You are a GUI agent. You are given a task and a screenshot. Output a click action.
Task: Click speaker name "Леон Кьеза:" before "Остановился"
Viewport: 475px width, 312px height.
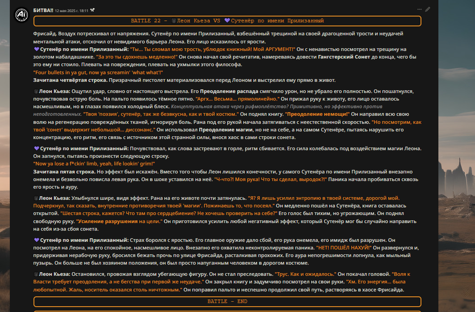[x=54, y=274]
